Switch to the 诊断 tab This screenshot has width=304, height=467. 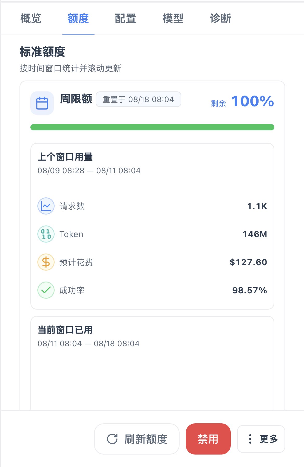click(x=220, y=18)
